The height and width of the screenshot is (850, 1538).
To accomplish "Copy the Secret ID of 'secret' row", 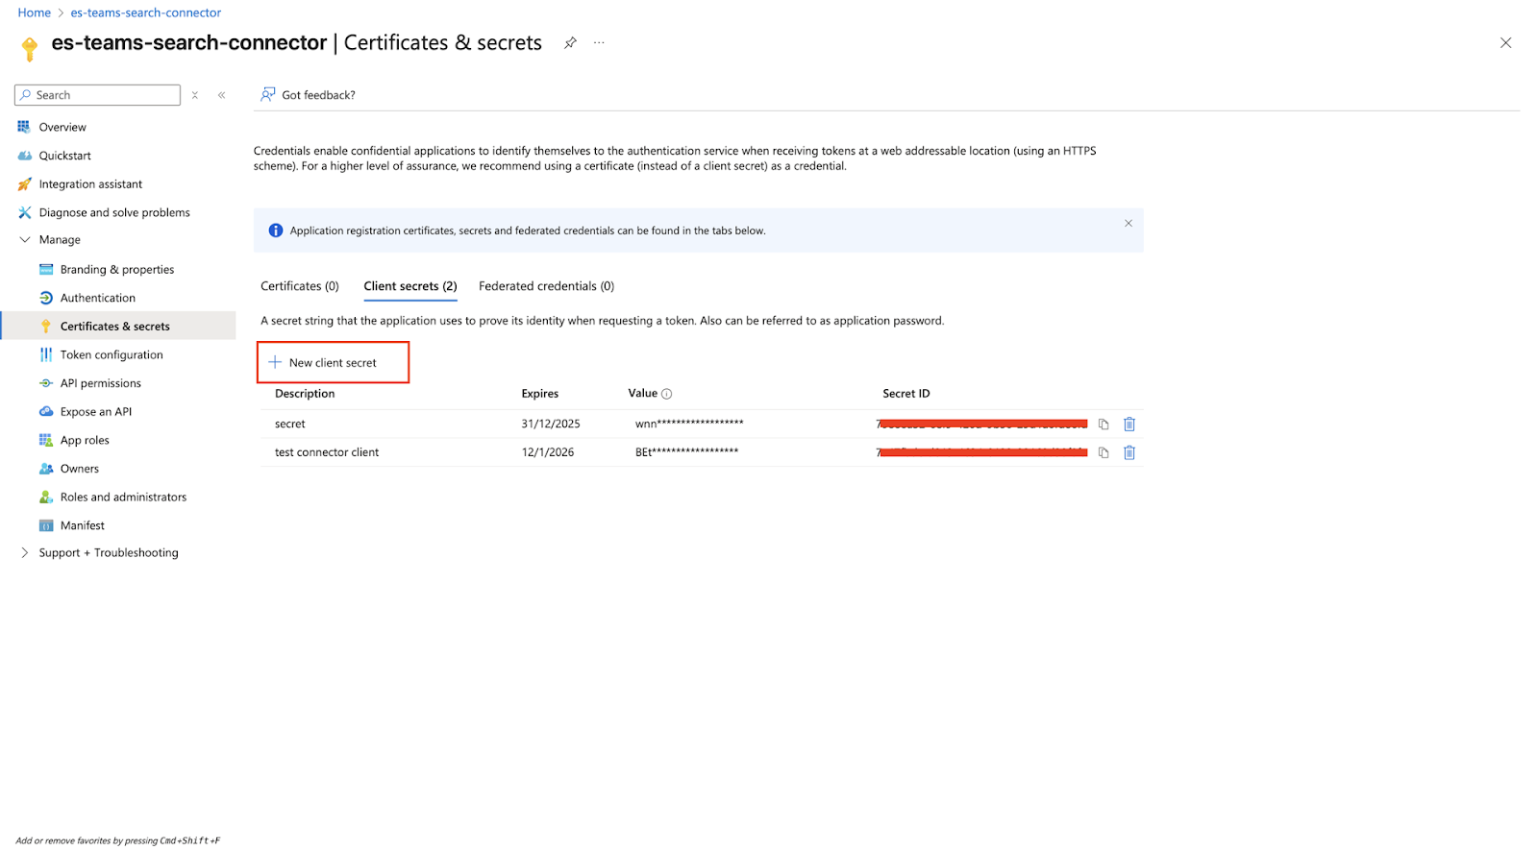I will tap(1104, 425).
